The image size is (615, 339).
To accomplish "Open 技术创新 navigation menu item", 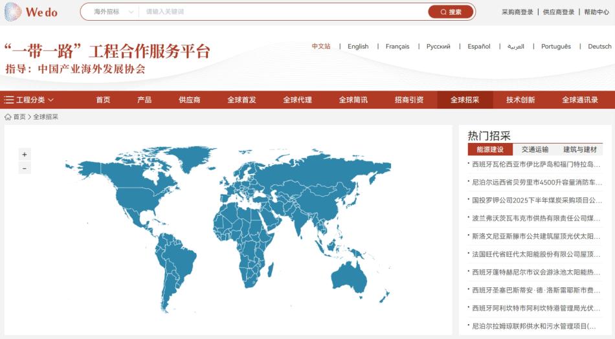I will pyautogui.click(x=520, y=100).
